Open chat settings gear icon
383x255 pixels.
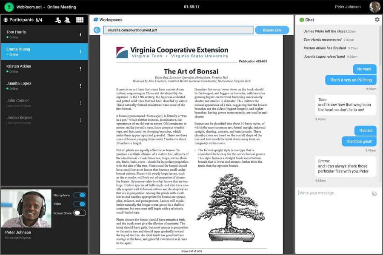pyautogui.click(x=377, y=20)
